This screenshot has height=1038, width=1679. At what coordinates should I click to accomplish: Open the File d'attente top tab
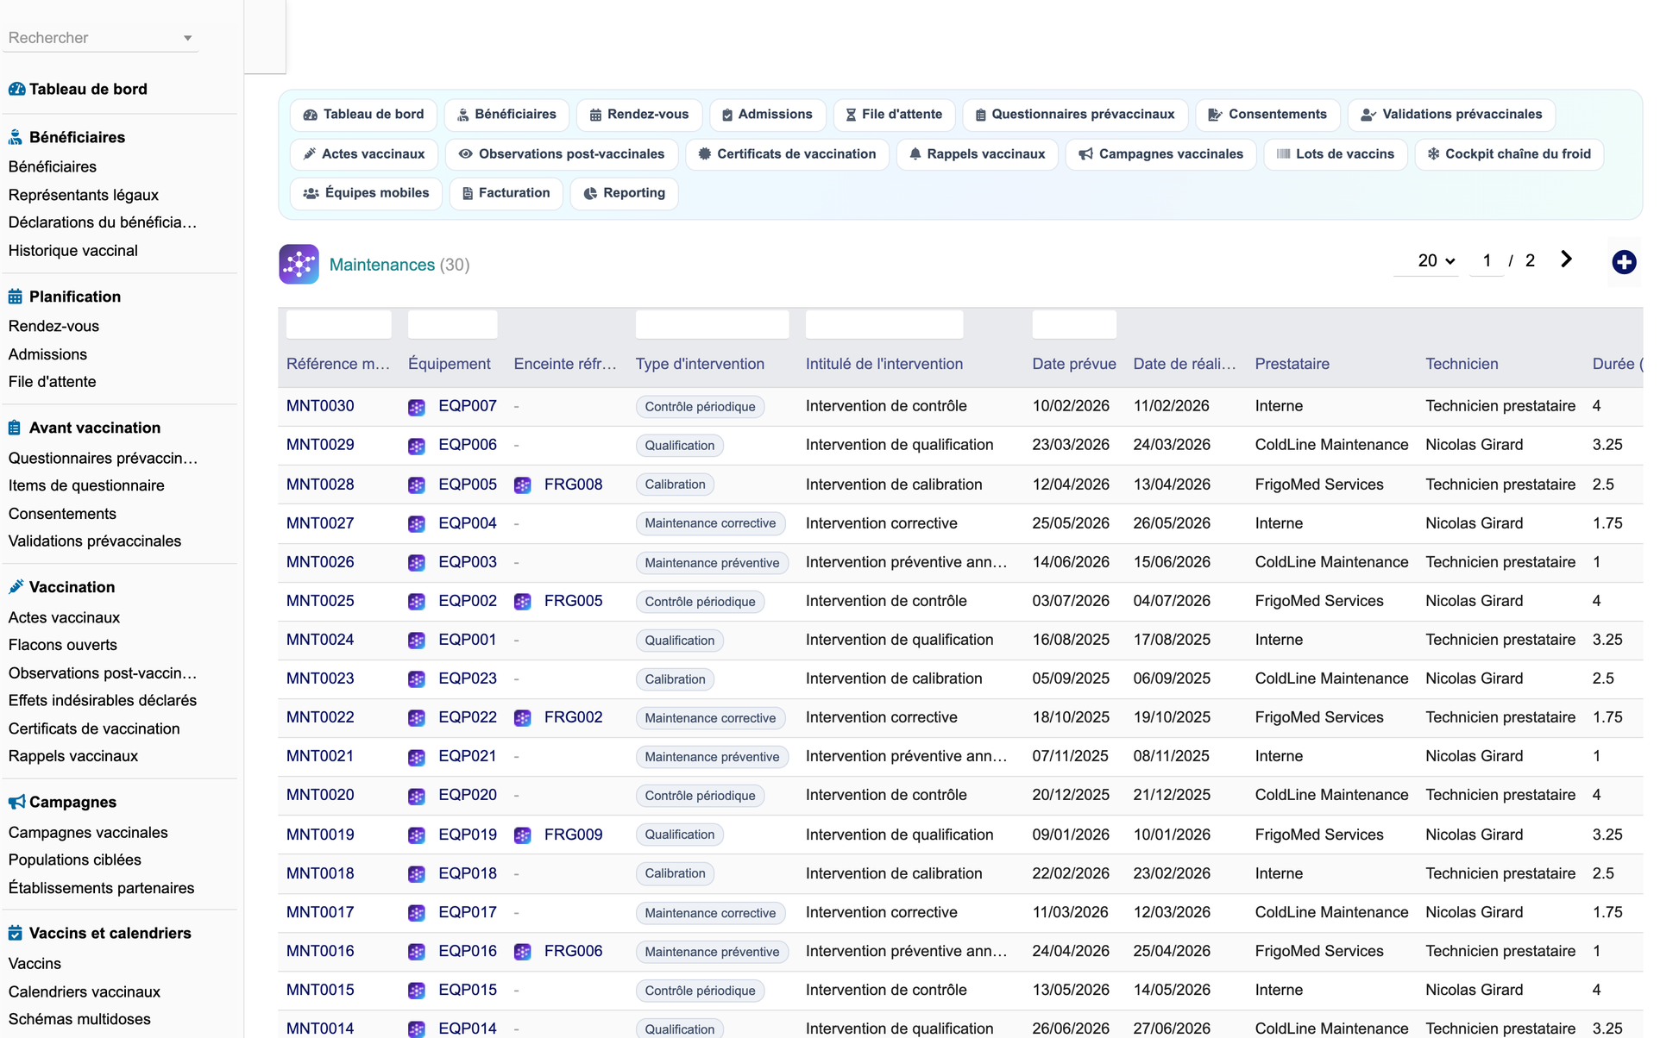pos(894,115)
